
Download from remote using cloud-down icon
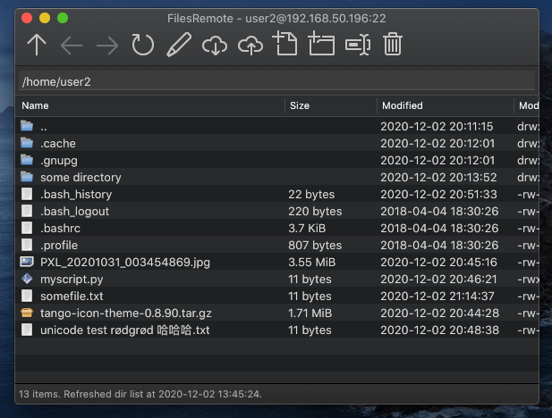215,46
